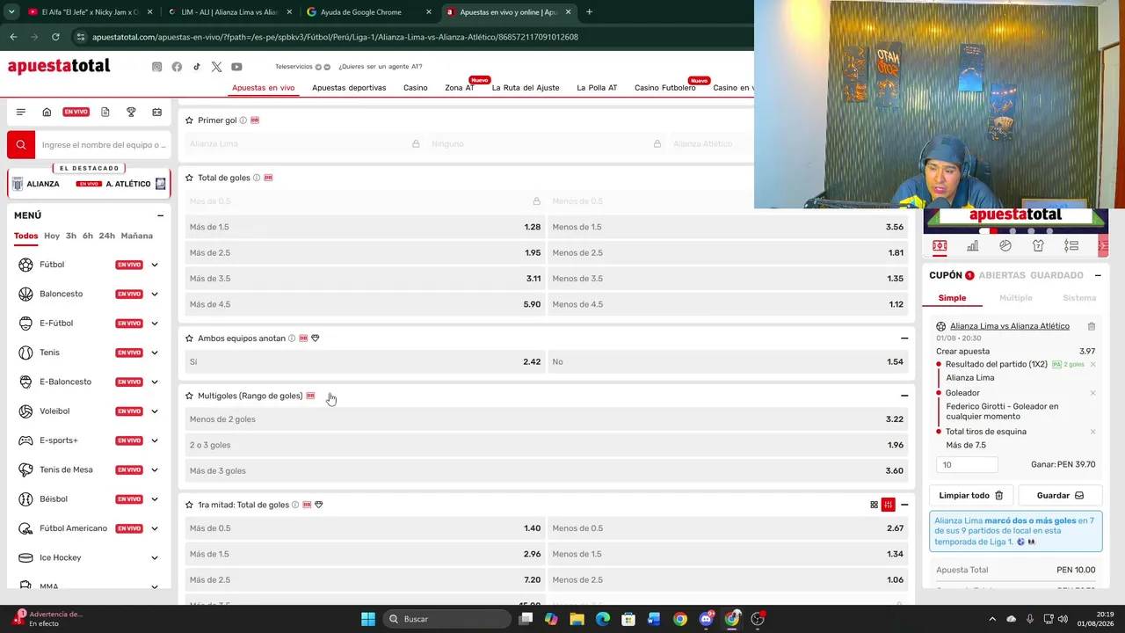Filter menu by Hoy

click(x=52, y=236)
